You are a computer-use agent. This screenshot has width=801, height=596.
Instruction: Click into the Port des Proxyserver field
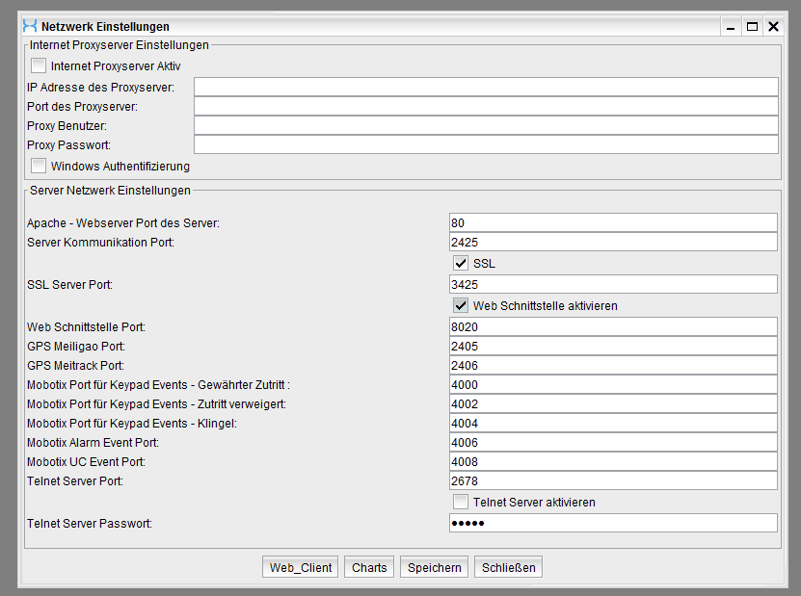pyautogui.click(x=486, y=106)
